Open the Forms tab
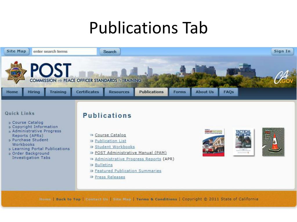The width and height of the screenshot is (297, 222). pyautogui.click(x=180, y=92)
